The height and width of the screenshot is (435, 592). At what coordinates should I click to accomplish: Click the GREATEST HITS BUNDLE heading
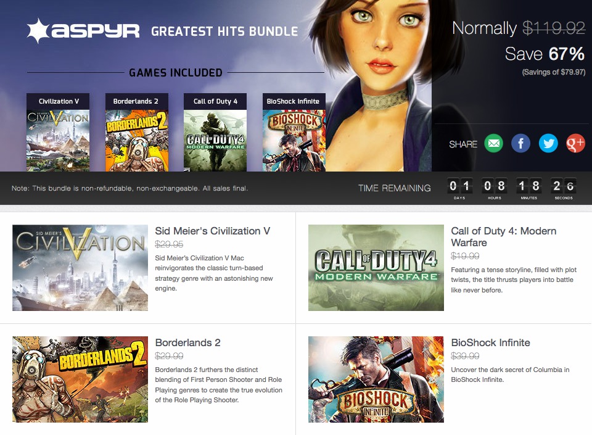click(224, 31)
